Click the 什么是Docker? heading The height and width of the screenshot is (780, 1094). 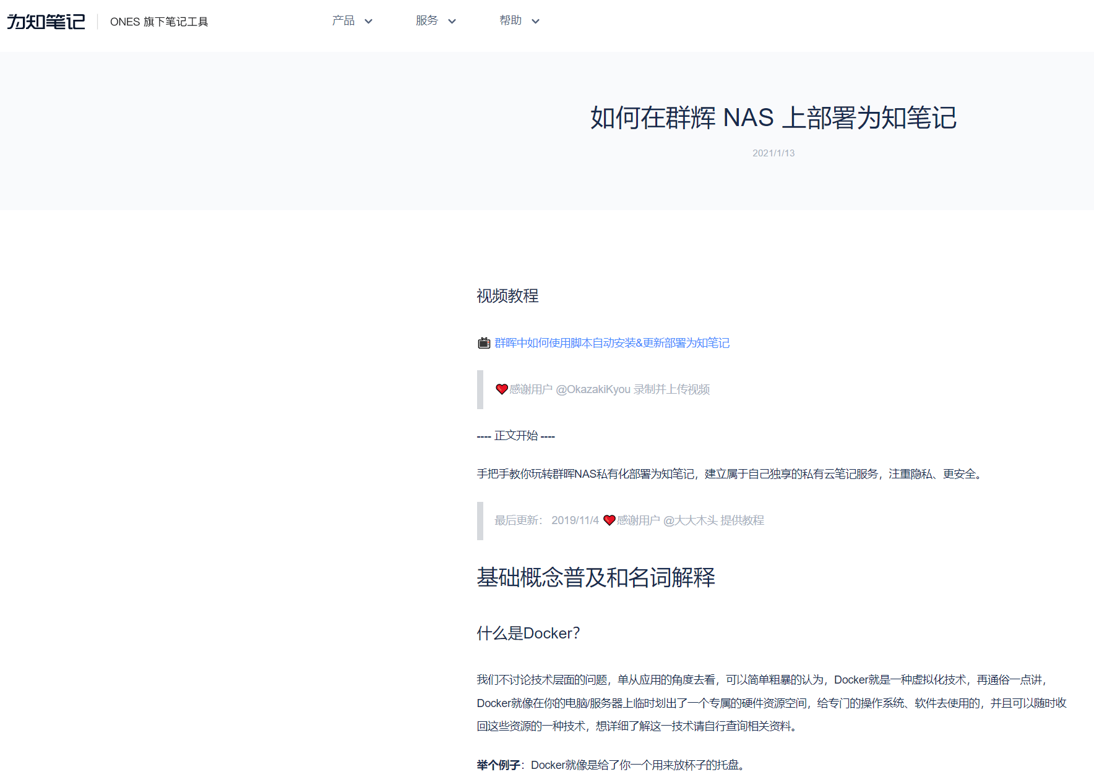[x=528, y=634]
